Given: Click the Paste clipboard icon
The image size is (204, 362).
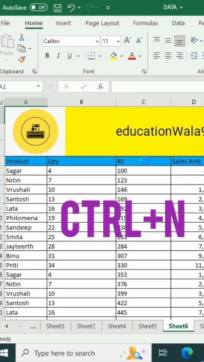Looking at the screenshot, I should [7, 41].
